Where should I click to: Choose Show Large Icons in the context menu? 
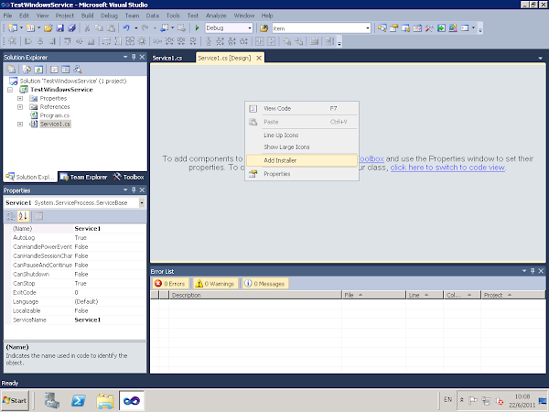[x=302, y=147]
